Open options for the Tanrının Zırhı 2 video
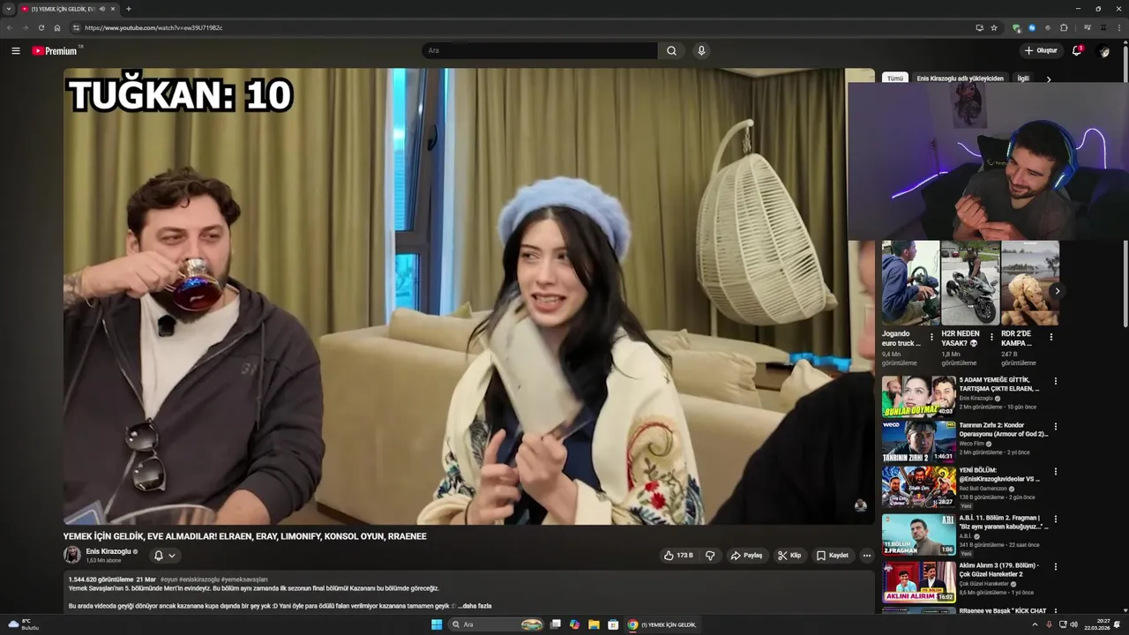Image resolution: width=1129 pixels, height=635 pixels. (x=1055, y=427)
